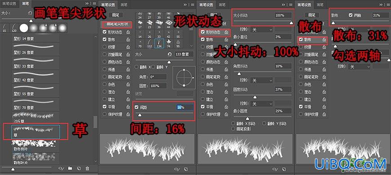The image size is (391, 175).
Task: Adjust the 大小抖动 slider handle
Action: tap(291, 22)
